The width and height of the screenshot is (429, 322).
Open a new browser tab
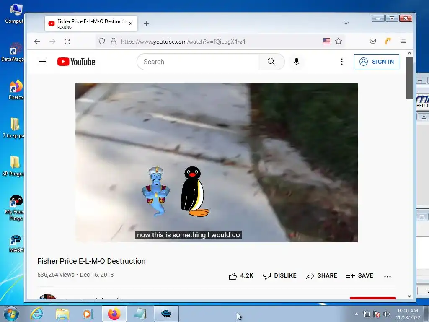tap(146, 24)
